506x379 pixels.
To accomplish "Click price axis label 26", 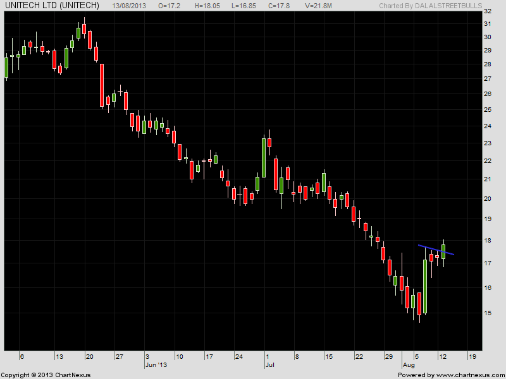I will [x=488, y=94].
